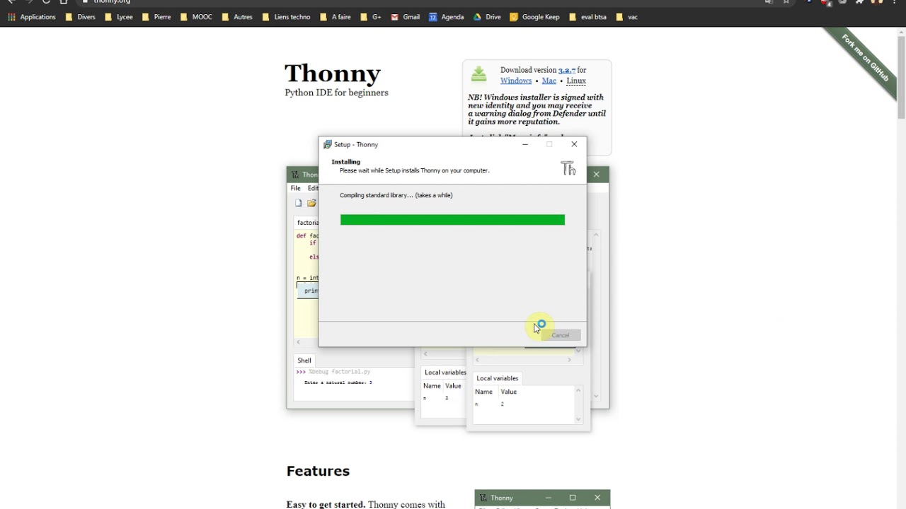Open the Agenda calendar bookmark

tap(446, 17)
